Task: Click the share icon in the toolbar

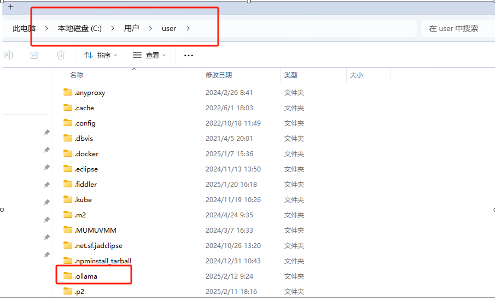Action: pos(35,55)
